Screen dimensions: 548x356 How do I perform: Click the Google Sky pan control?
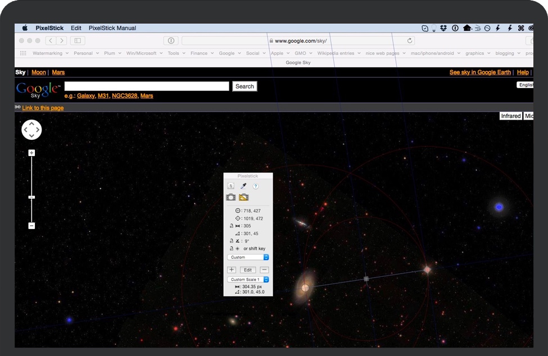point(31,130)
